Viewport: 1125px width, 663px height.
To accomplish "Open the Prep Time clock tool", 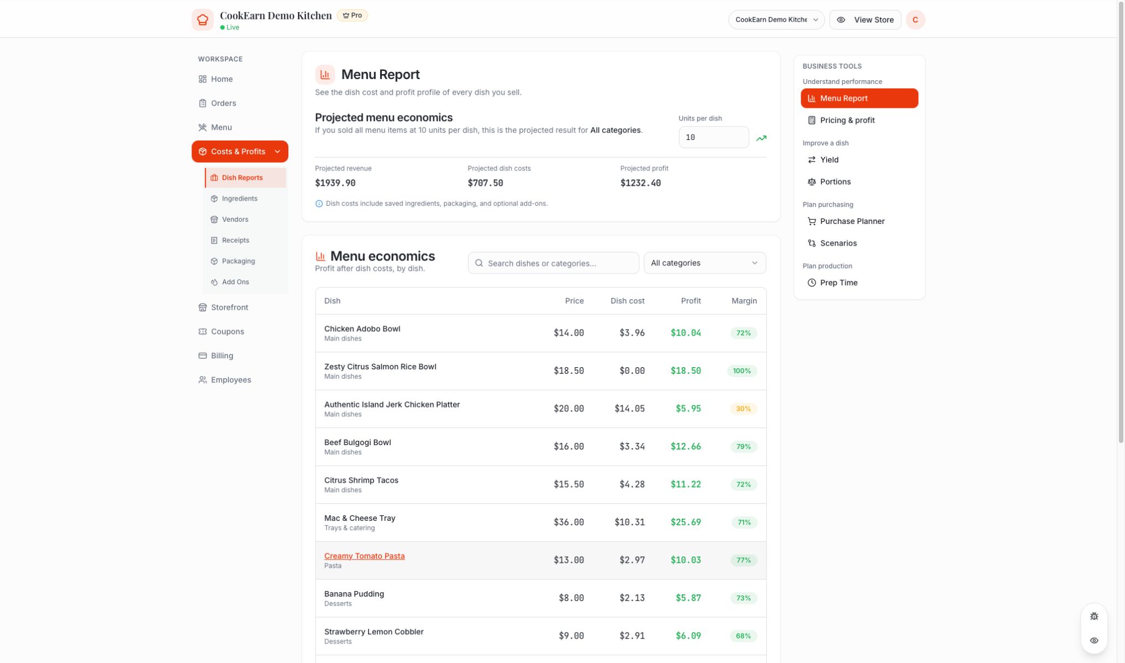I will [x=859, y=283].
